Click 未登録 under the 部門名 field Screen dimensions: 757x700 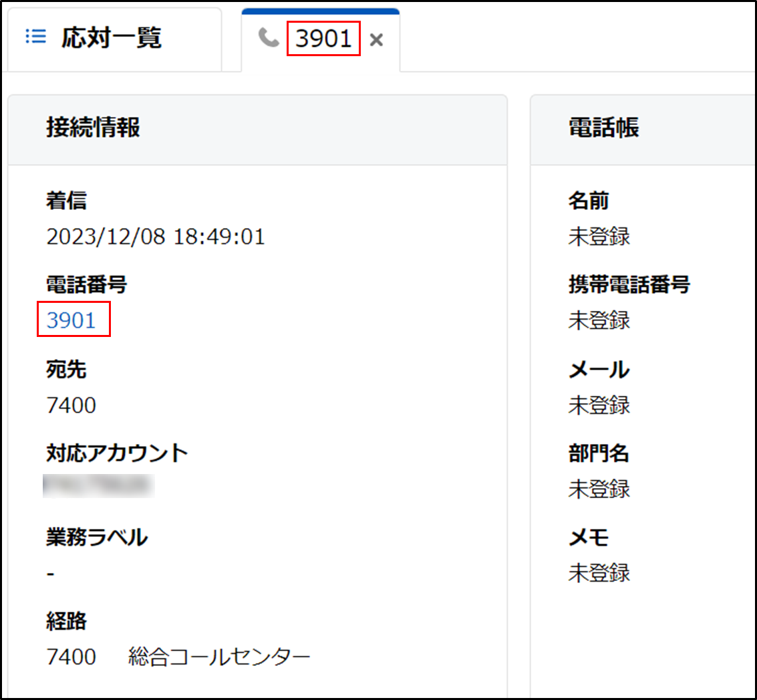coord(599,489)
